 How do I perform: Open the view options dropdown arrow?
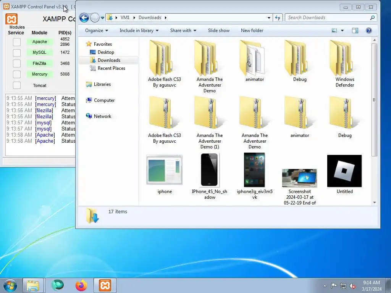pos(342,31)
